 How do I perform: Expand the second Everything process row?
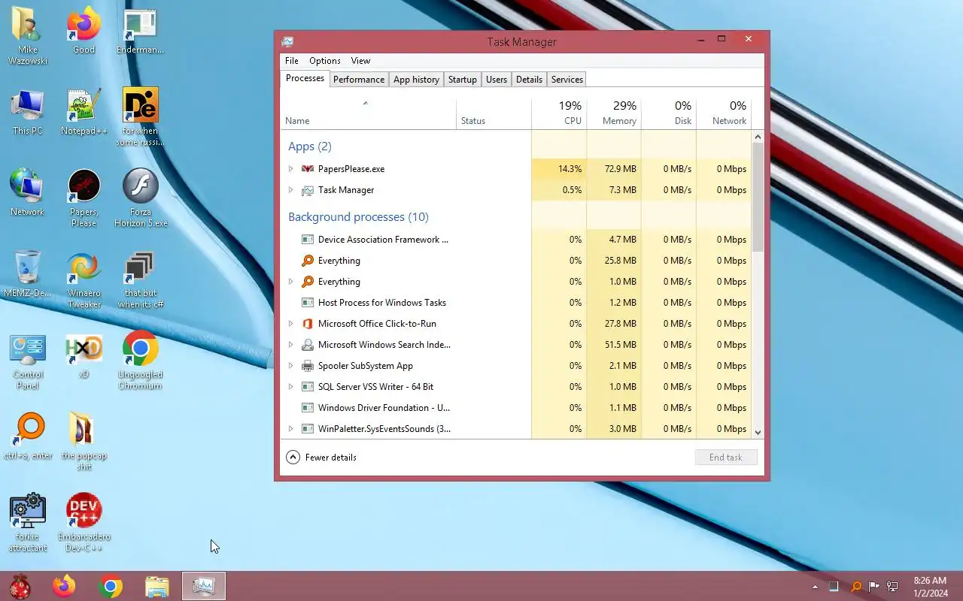coord(290,282)
